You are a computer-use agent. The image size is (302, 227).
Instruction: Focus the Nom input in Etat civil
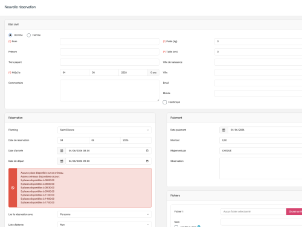(109, 42)
